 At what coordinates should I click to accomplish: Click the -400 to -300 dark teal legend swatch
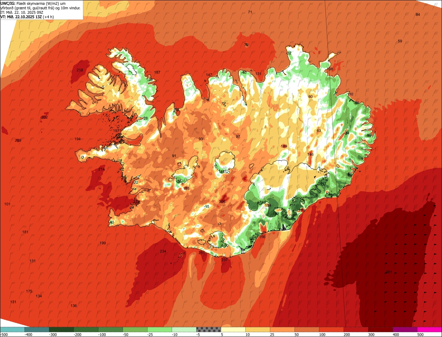pos(37,329)
